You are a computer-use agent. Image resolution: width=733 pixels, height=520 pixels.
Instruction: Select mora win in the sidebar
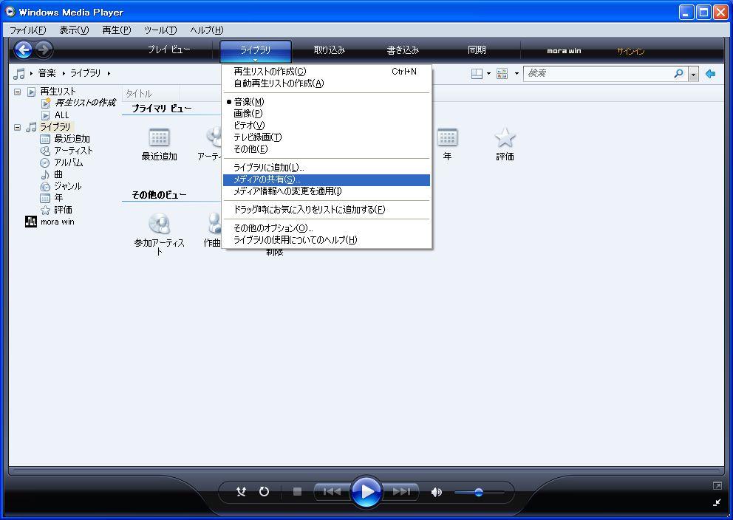(50, 222)
